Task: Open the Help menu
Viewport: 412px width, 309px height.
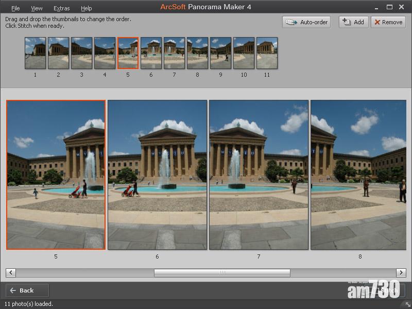Action: [x=87, y=8]
